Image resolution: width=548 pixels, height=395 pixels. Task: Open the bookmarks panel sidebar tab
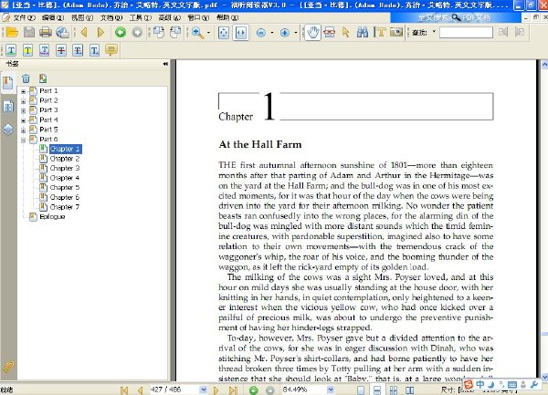click(8, 83)
